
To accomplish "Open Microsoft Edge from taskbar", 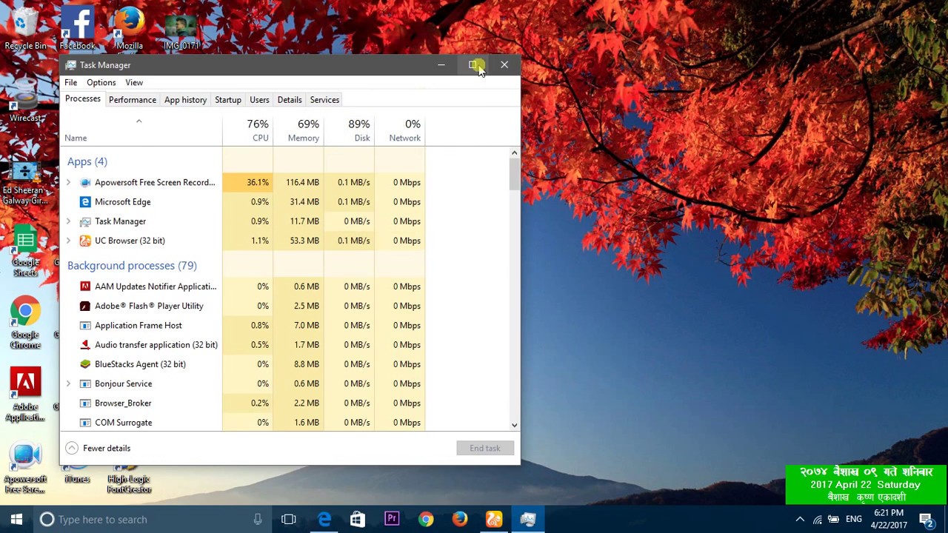I will [x=324, y=519].
